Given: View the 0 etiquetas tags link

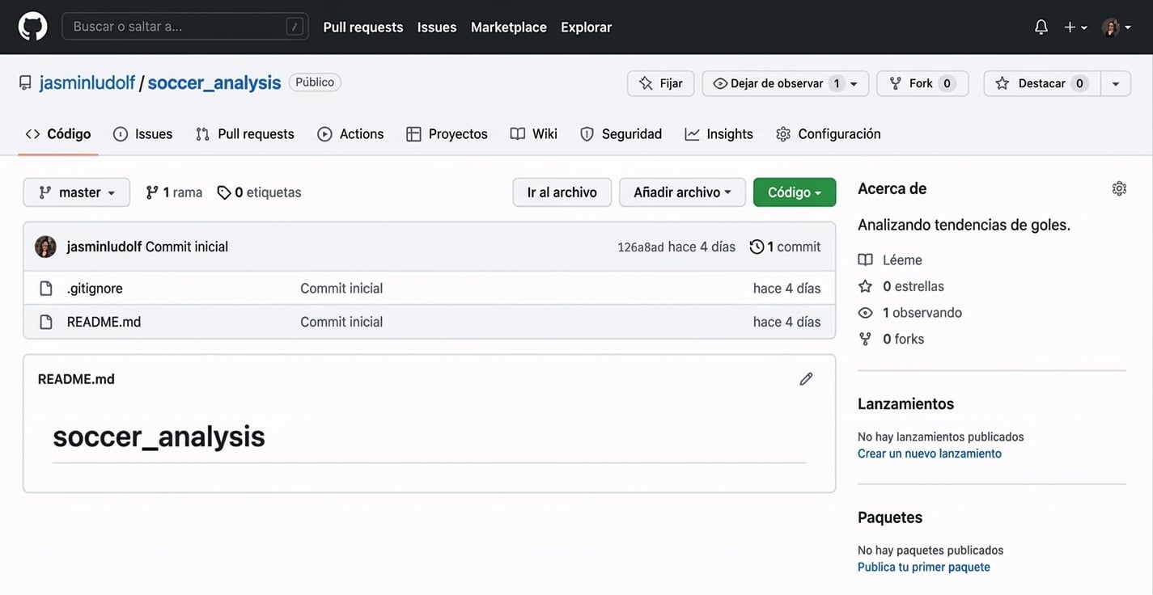Looking at the screenshot, I should point(259,192).
